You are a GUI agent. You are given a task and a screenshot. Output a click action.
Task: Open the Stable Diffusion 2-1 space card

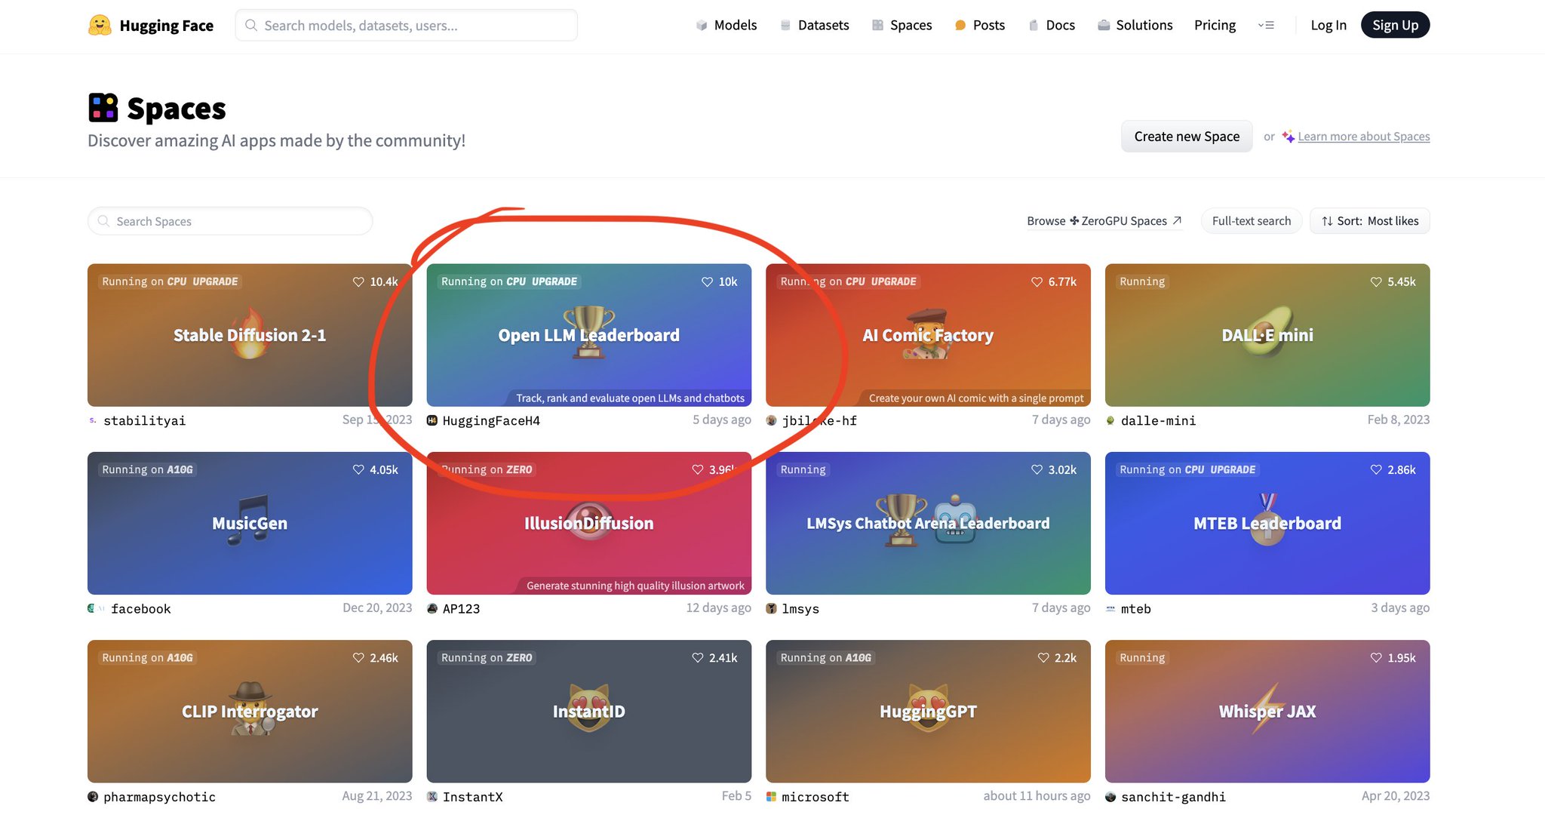tap(250, 335)
